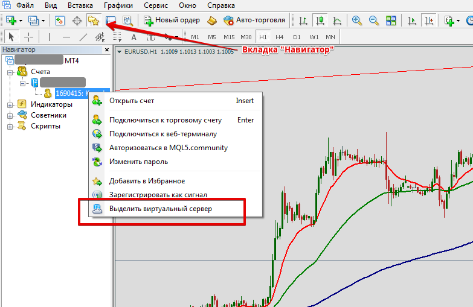Tile windows with the colored grid icon
Image resolution: width=473 pixels, height=307 pixels.
coord(391,21)
